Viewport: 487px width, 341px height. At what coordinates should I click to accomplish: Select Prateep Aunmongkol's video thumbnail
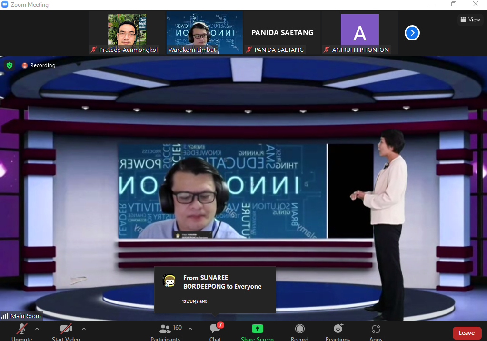127,31
